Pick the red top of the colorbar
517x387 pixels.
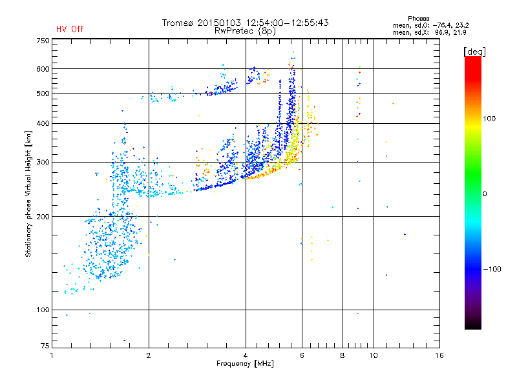[472, 60]
